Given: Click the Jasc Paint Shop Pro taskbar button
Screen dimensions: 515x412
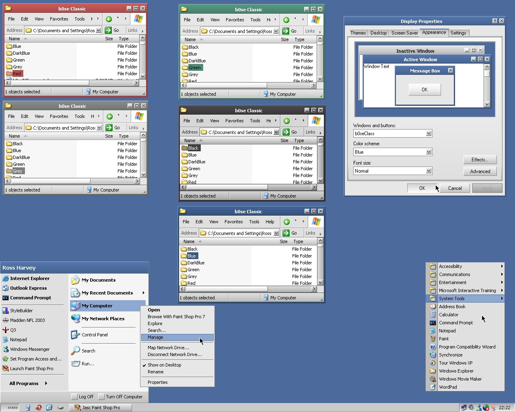Looking at the screenshot, I should pos(101,408).
